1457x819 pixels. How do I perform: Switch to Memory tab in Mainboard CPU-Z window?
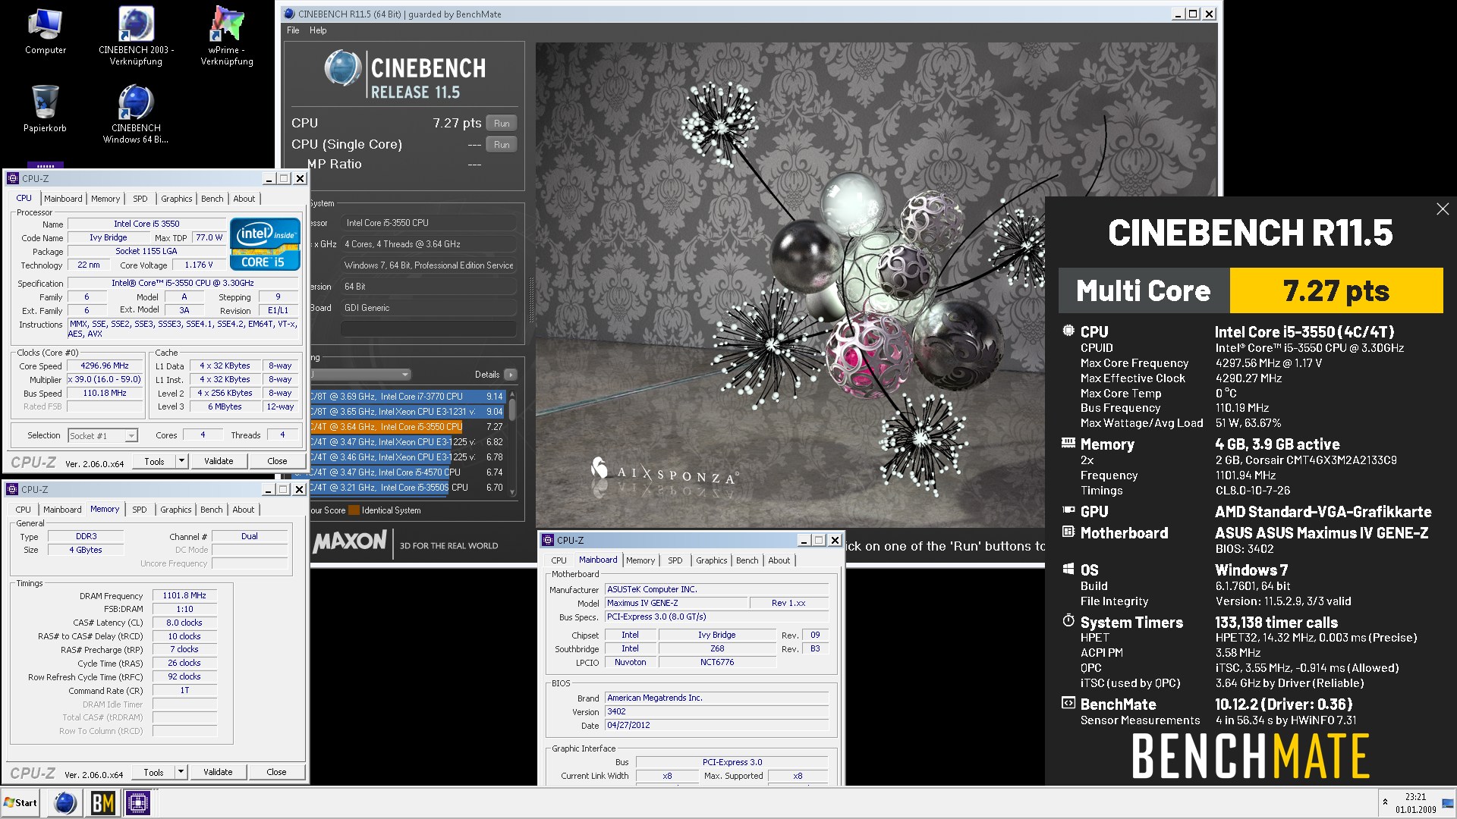click(640, 560)
